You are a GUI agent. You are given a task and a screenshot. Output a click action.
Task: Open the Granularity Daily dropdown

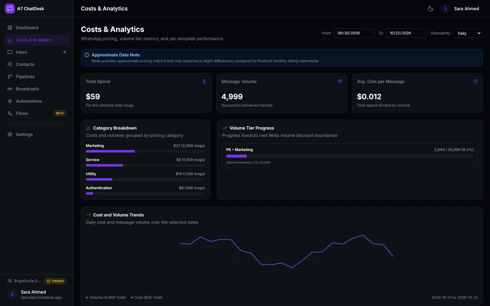click(x=468, y=33)
